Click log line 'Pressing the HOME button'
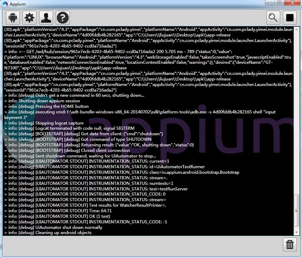The width and height of the screenshot is (302, 258). (x=46, y=106)
